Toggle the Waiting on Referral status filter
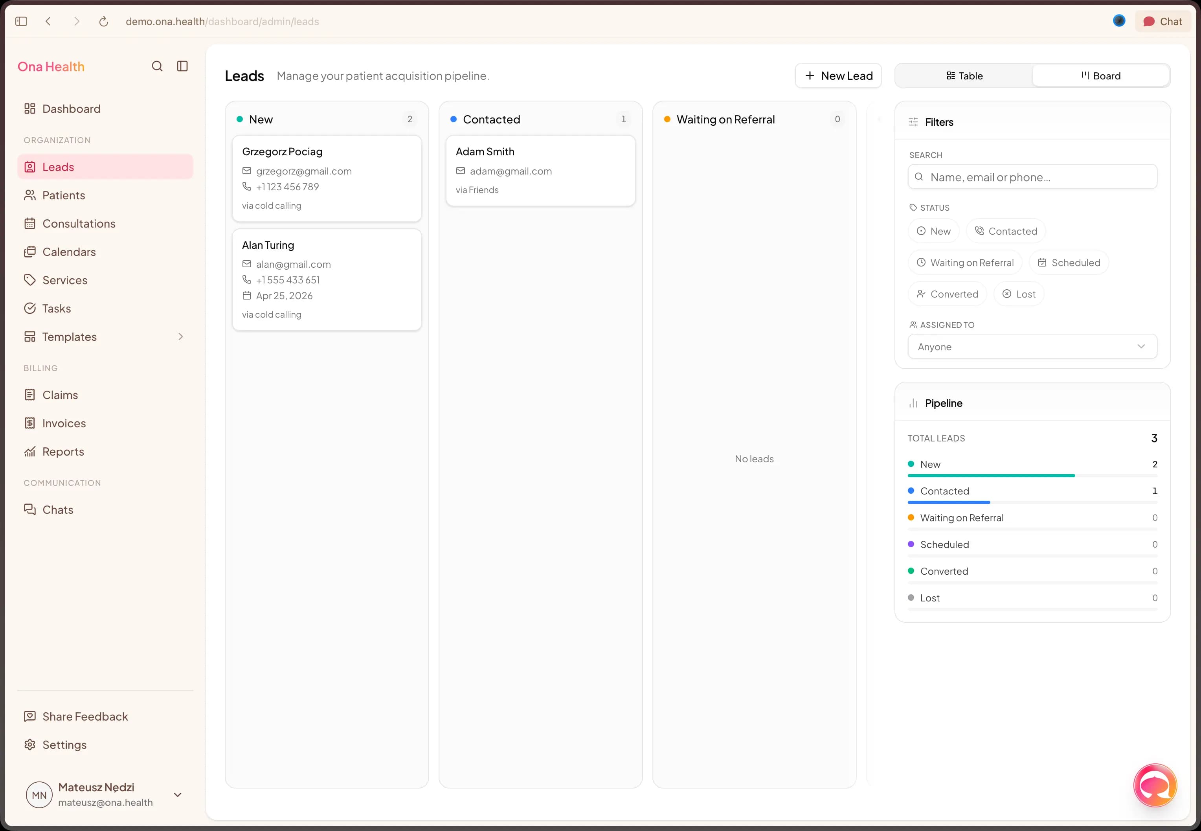The width and height of the screenshot is (1201, 831). pyautogui.click(x=965, y=263)
